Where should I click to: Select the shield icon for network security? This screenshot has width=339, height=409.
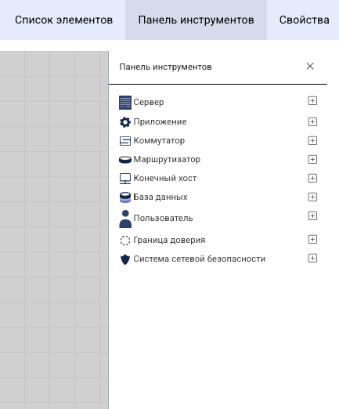tap(125, 259)
